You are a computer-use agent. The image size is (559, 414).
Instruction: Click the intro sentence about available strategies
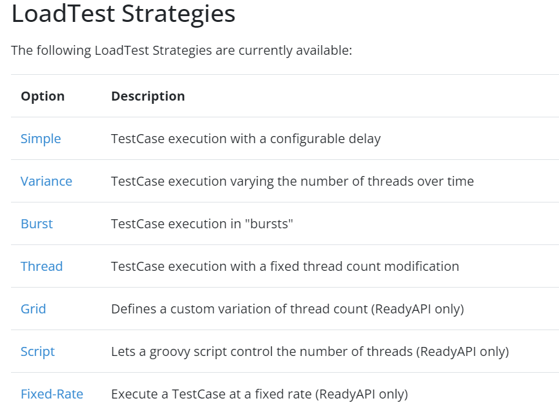point(181,50)
